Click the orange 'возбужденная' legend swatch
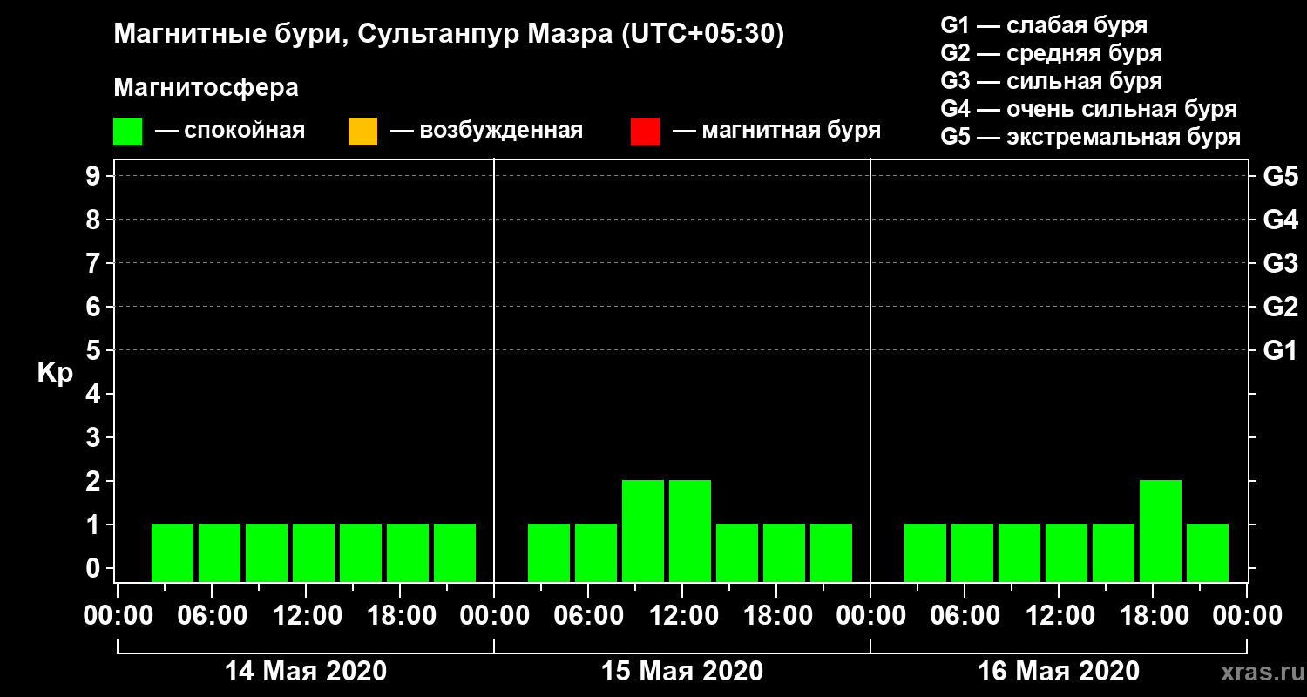Viewport: 1307px width, 697px height. (x=362, y=131)
